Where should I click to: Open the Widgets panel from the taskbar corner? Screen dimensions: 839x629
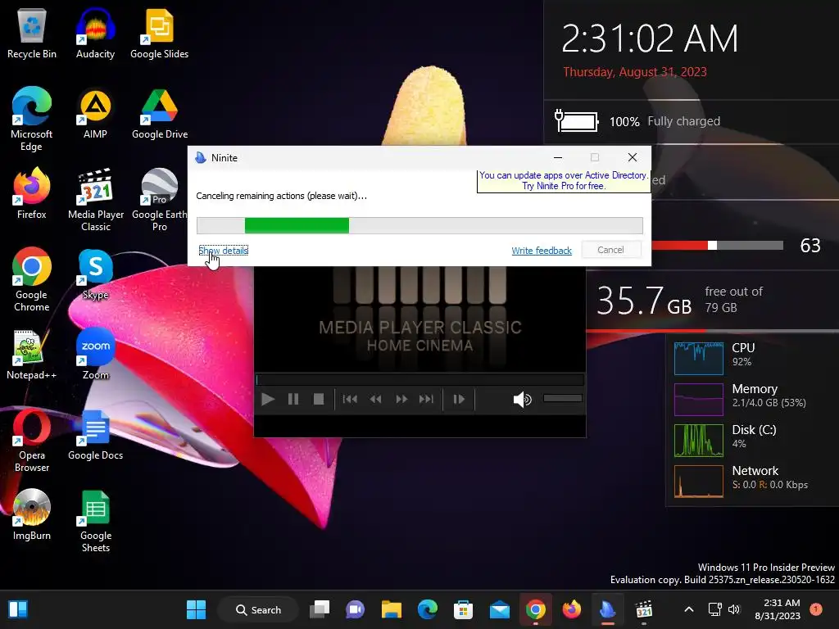[x=18, y=609]
